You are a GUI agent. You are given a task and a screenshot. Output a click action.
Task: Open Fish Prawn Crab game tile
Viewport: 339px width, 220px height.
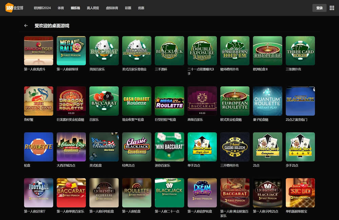click(39, 101)
